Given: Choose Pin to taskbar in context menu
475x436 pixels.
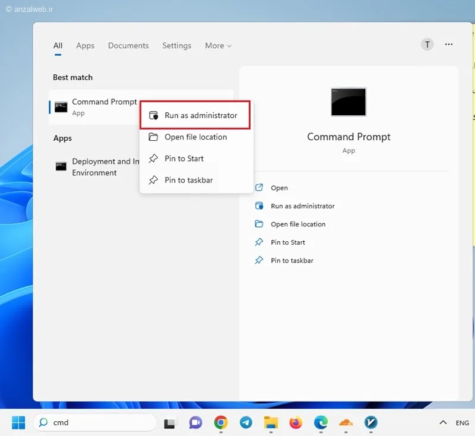Looking at the screenshot, I should pyautogui.click(x=196, y=180).
